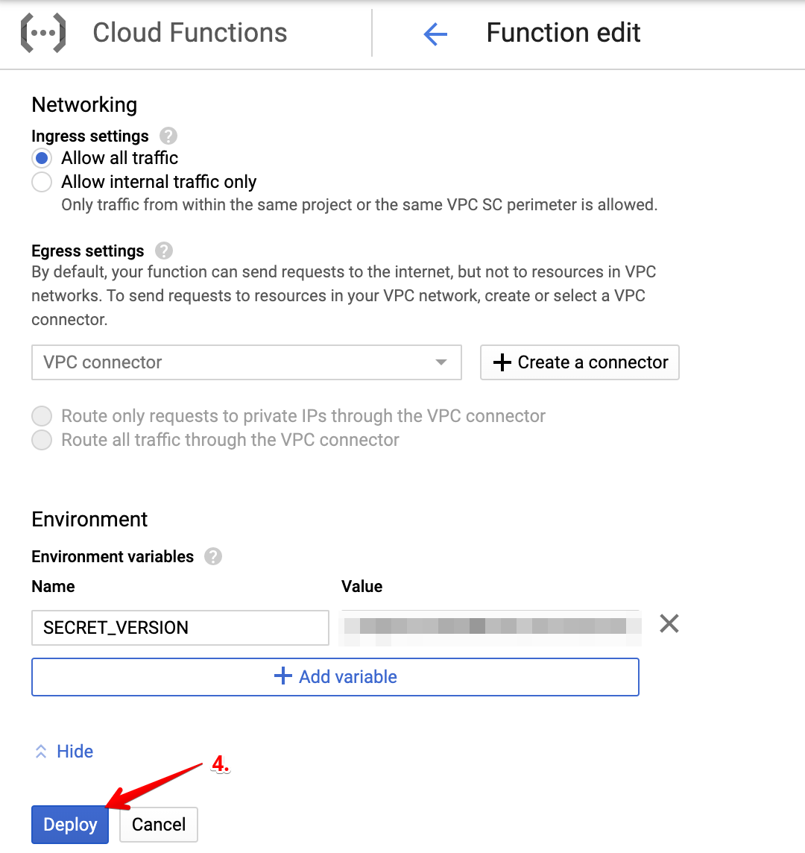Go back using the blue arrow
This screenshot has height=853, width=805.
point(435,34)
